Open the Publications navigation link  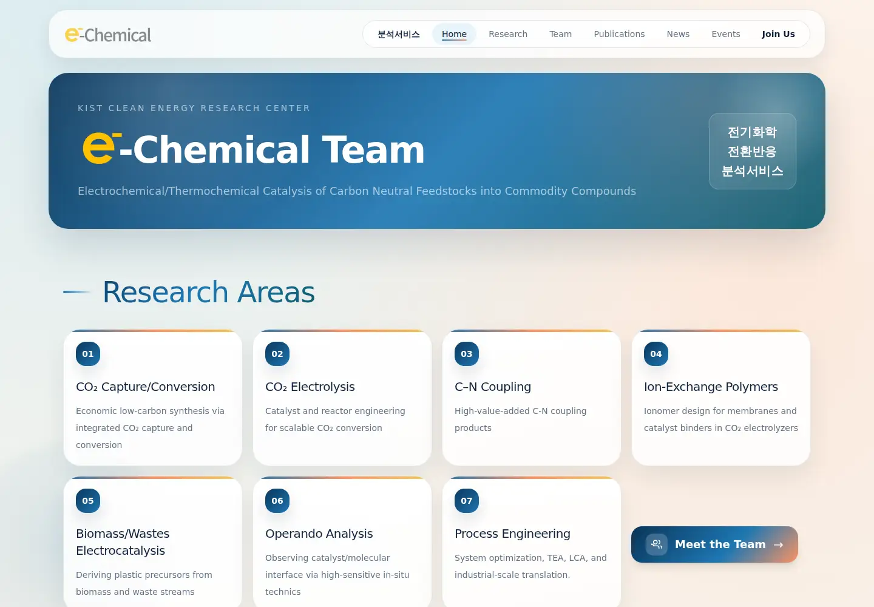pyautogui.click(x=619, y=34)
